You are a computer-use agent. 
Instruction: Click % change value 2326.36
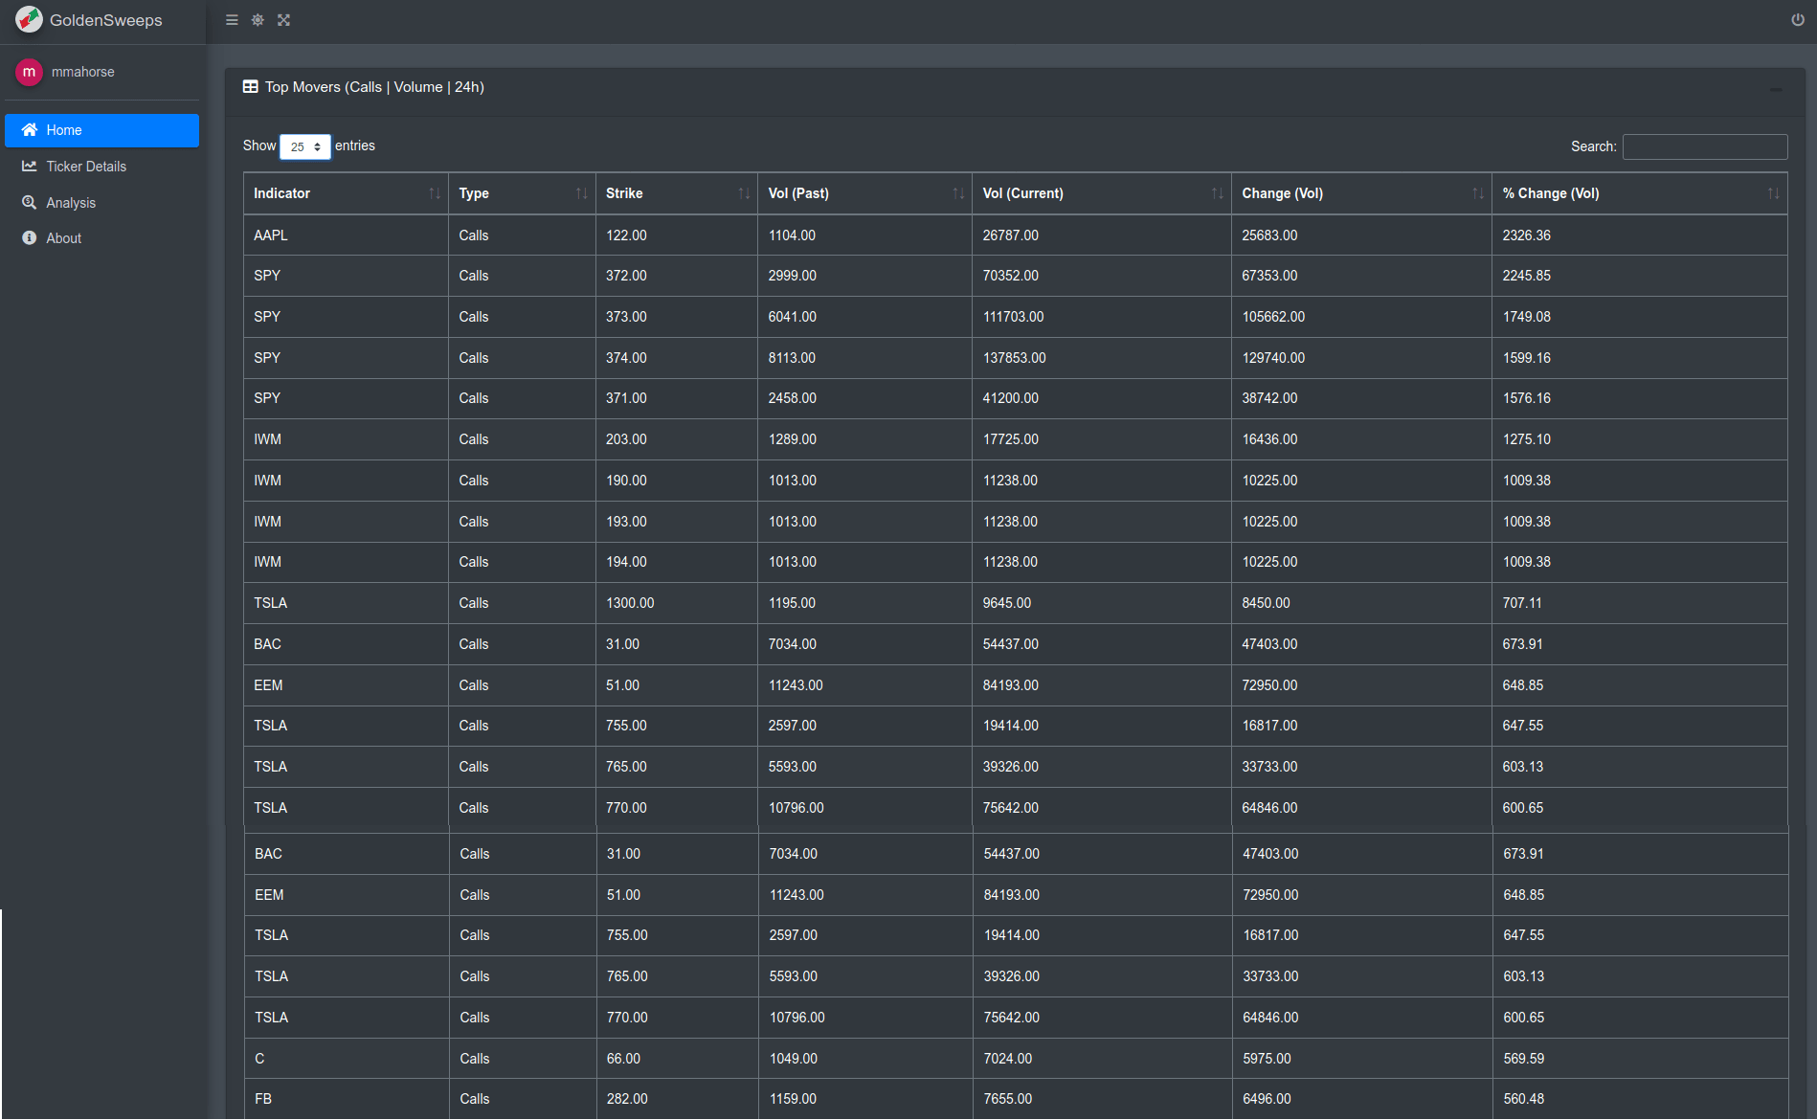click(1527, 235)
